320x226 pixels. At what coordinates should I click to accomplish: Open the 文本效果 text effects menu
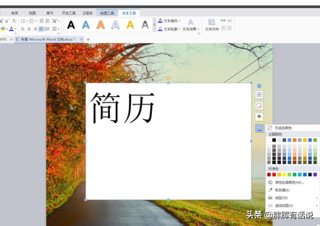coord(190,25)
